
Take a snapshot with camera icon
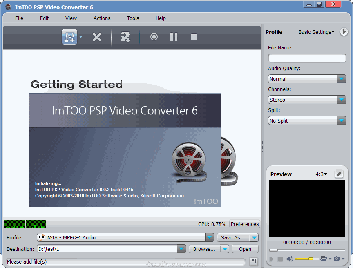coord(337,259)
